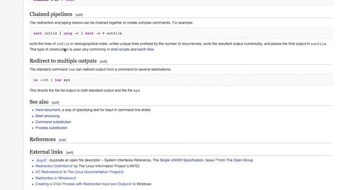338x190 pixels.
Task: Edit the Redirect to multiple outputs section
Action: tap(104, 62)
